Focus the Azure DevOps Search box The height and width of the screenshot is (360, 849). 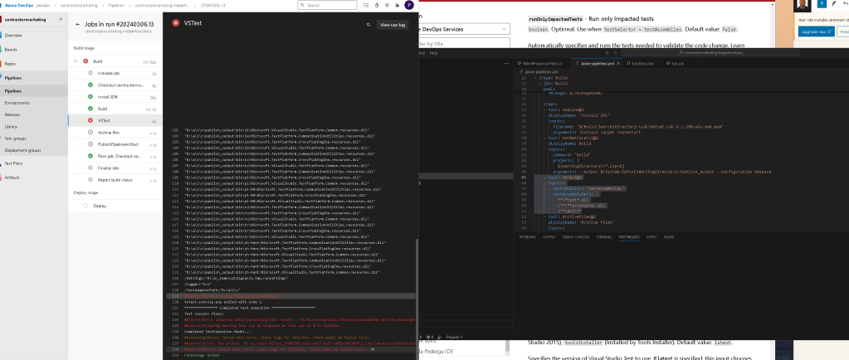[x=327, y=5]
